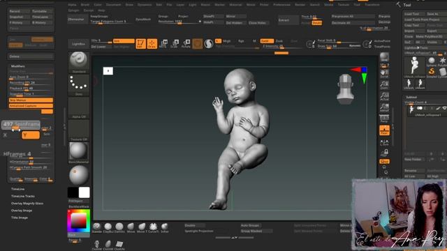This screenshot has height=251, width=447.
Task: Click Load Tool button
Action: coord(413,14)
